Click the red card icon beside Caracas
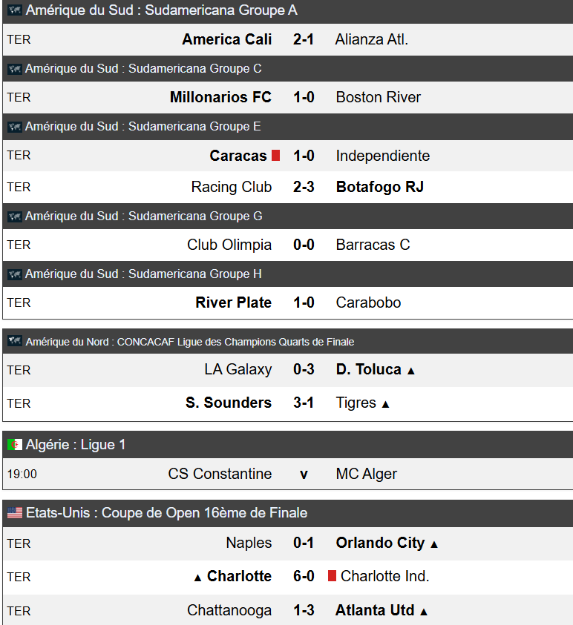Viewport: 573px width, 625px height. click(276, 156)
